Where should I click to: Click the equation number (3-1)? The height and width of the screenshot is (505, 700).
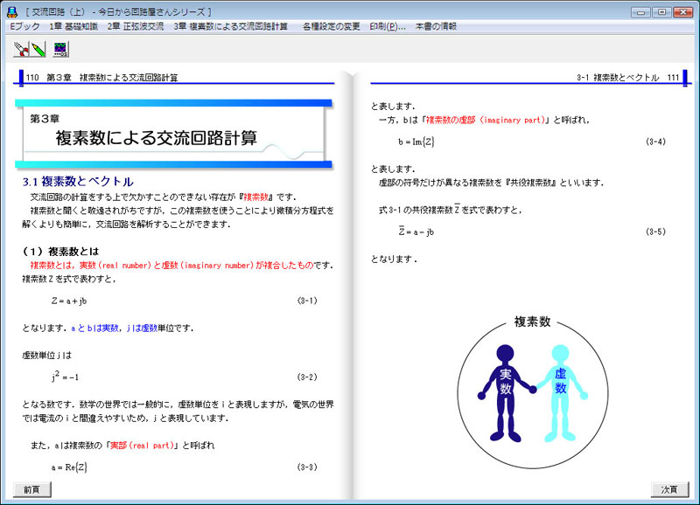point(307,301)
